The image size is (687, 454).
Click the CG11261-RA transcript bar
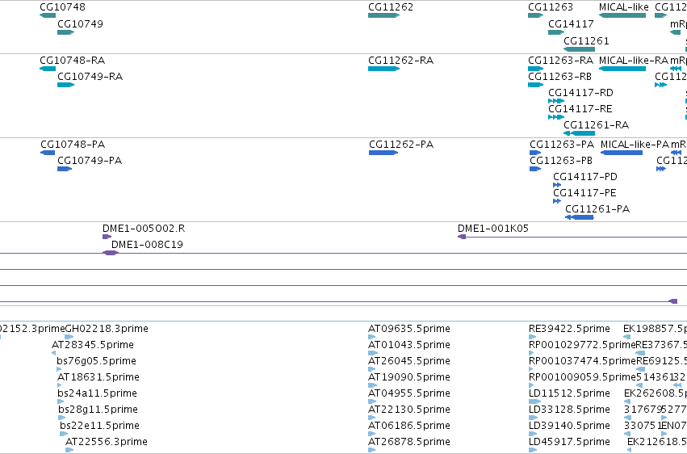coord(579,133)
